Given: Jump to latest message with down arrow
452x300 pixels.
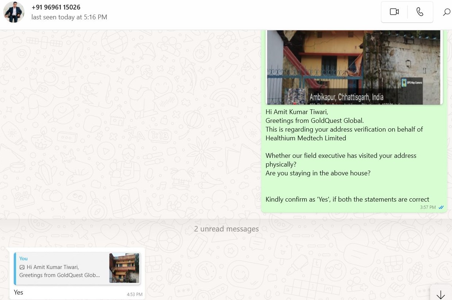Looking at the screenshot, I should [x=441, y=295].
